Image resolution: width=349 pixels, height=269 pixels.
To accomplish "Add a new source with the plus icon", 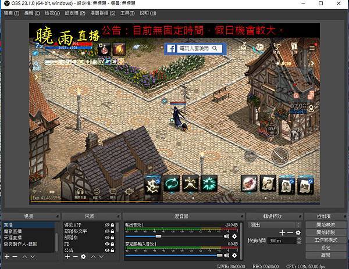I will coord(67,257).
